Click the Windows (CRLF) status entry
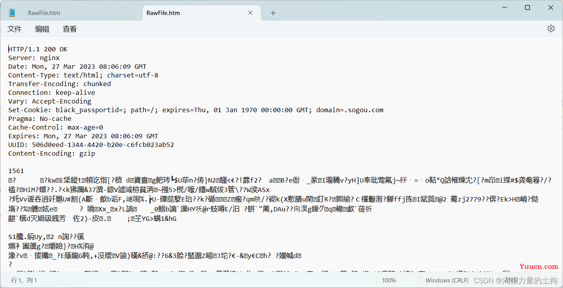Image resolution: width=563 pixels, height=288 pixels. pos(447,280)
